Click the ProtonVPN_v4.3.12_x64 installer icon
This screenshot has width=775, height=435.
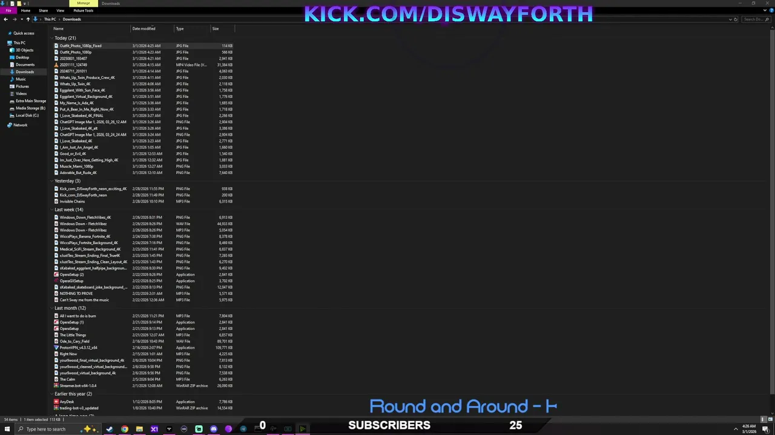click(56, 347)
